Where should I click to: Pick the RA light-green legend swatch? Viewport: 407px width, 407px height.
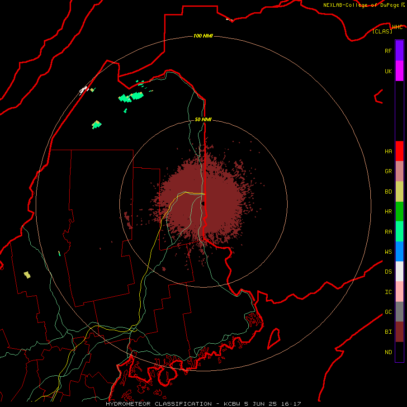(x=399, y=232)
